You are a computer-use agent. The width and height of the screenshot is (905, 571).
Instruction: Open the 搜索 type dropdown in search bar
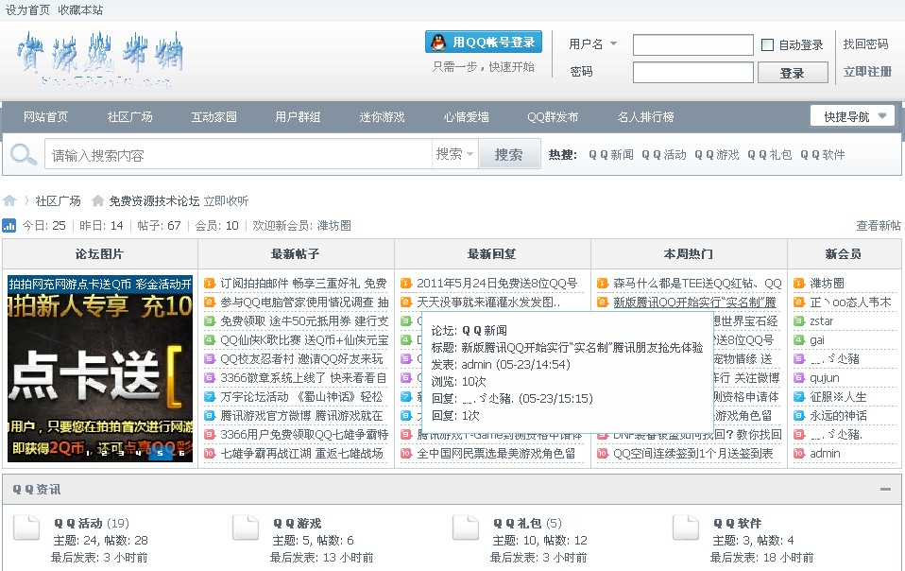coord(454,154)
